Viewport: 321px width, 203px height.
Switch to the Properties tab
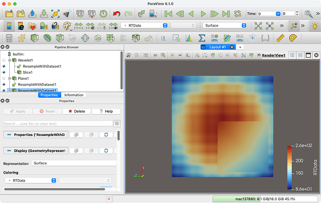(x=49, y=95)
